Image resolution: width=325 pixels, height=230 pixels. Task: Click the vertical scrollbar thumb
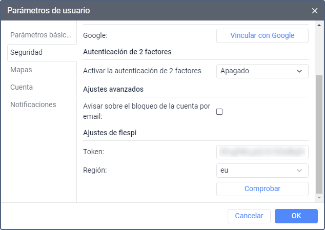pos(319,133)
